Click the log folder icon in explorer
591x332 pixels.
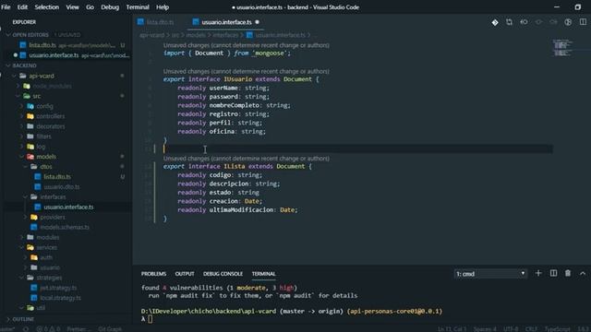(x=30, y=147)
